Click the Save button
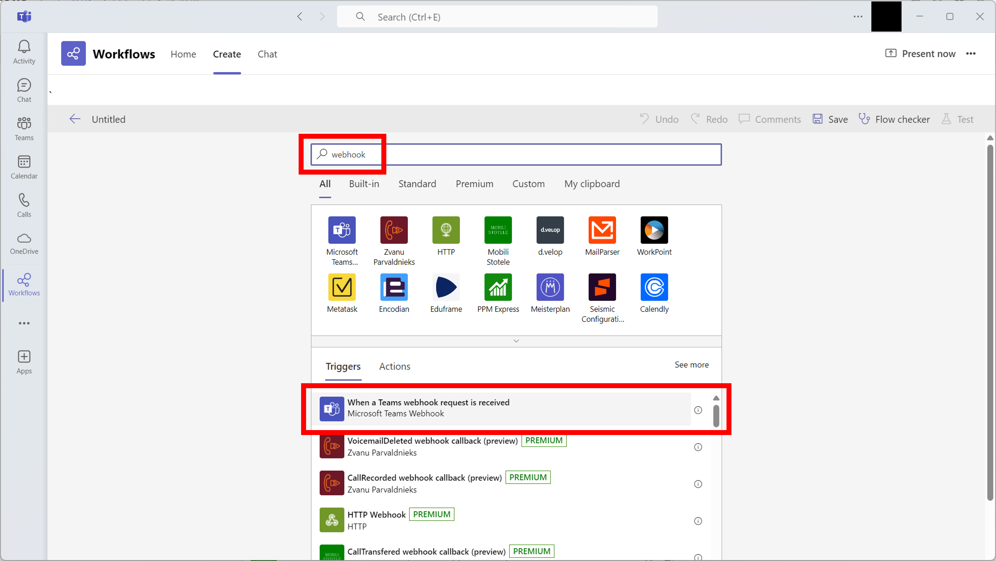The image size is (996, 561). [x=830, y=119]
